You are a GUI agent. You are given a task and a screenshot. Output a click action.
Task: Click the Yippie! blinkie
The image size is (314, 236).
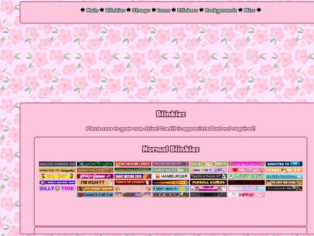coord(246,195)
